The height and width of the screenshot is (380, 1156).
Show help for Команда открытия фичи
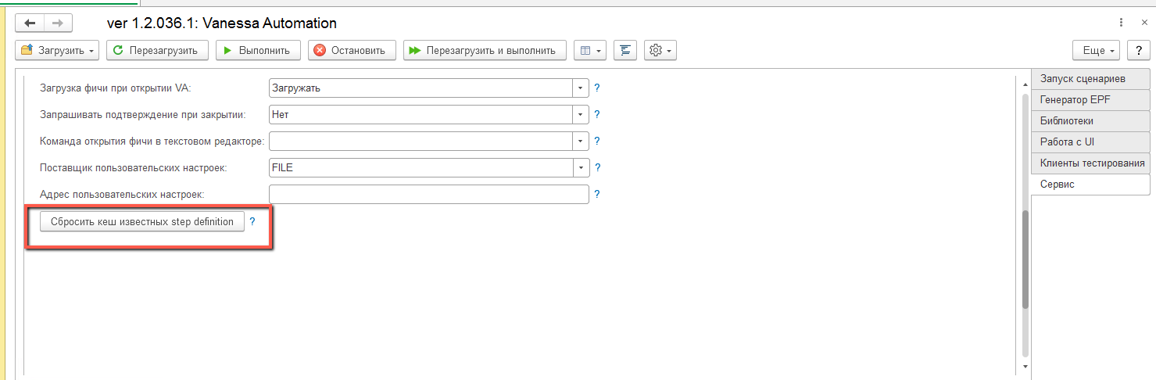point(597,142)
